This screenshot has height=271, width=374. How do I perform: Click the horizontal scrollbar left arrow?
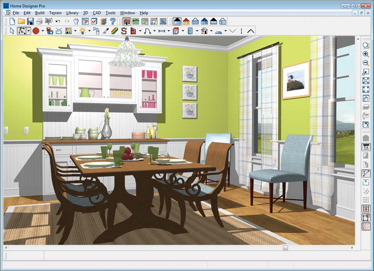click(x=6, y=248)
